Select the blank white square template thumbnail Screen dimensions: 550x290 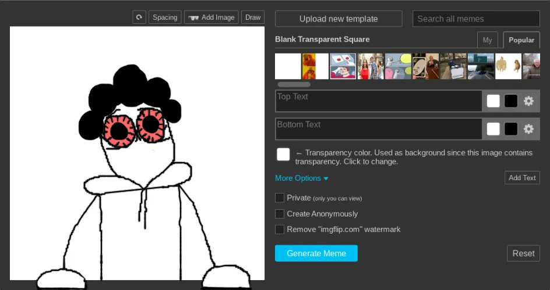[288, 66]
